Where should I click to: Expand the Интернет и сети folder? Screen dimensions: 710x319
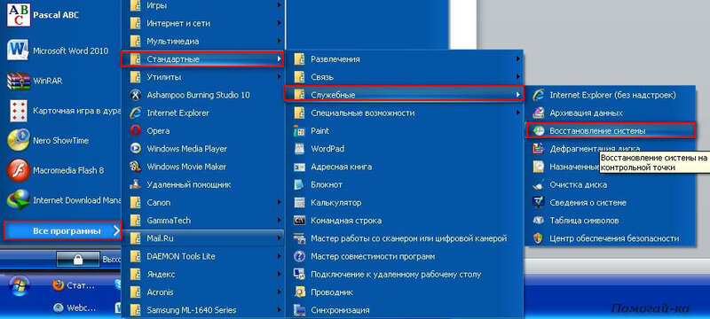coord(202,24)
